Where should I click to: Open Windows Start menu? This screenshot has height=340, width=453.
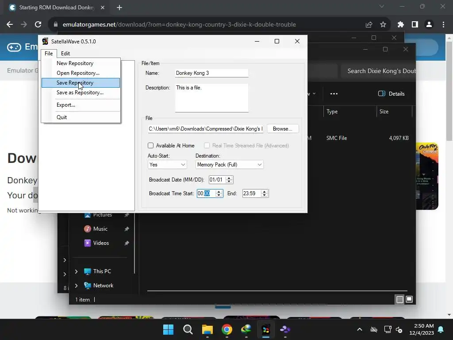168,329
